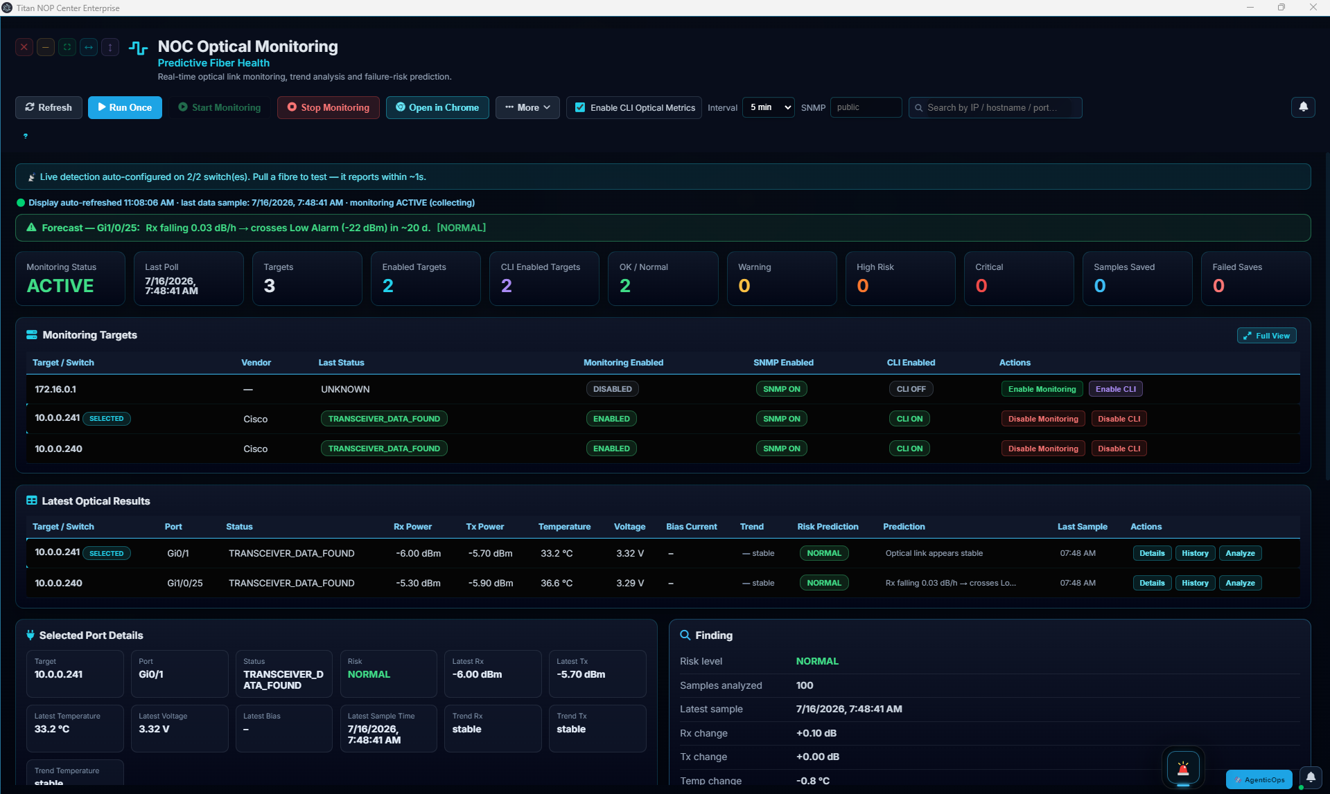Click the vertical expand arrows icon

pos(110,48)
